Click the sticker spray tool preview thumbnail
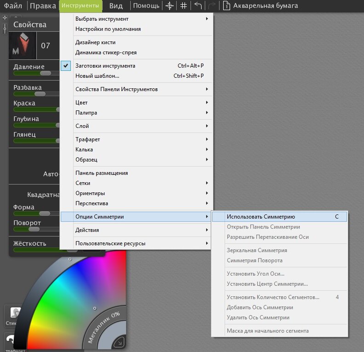This screenshot has height=352, width=364. [x=23, y=46]
